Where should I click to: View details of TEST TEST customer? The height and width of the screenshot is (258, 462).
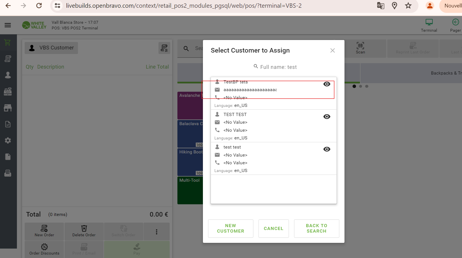(327, 117)
